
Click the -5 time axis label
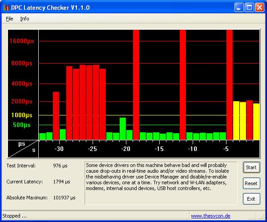[x=226, y=149]
